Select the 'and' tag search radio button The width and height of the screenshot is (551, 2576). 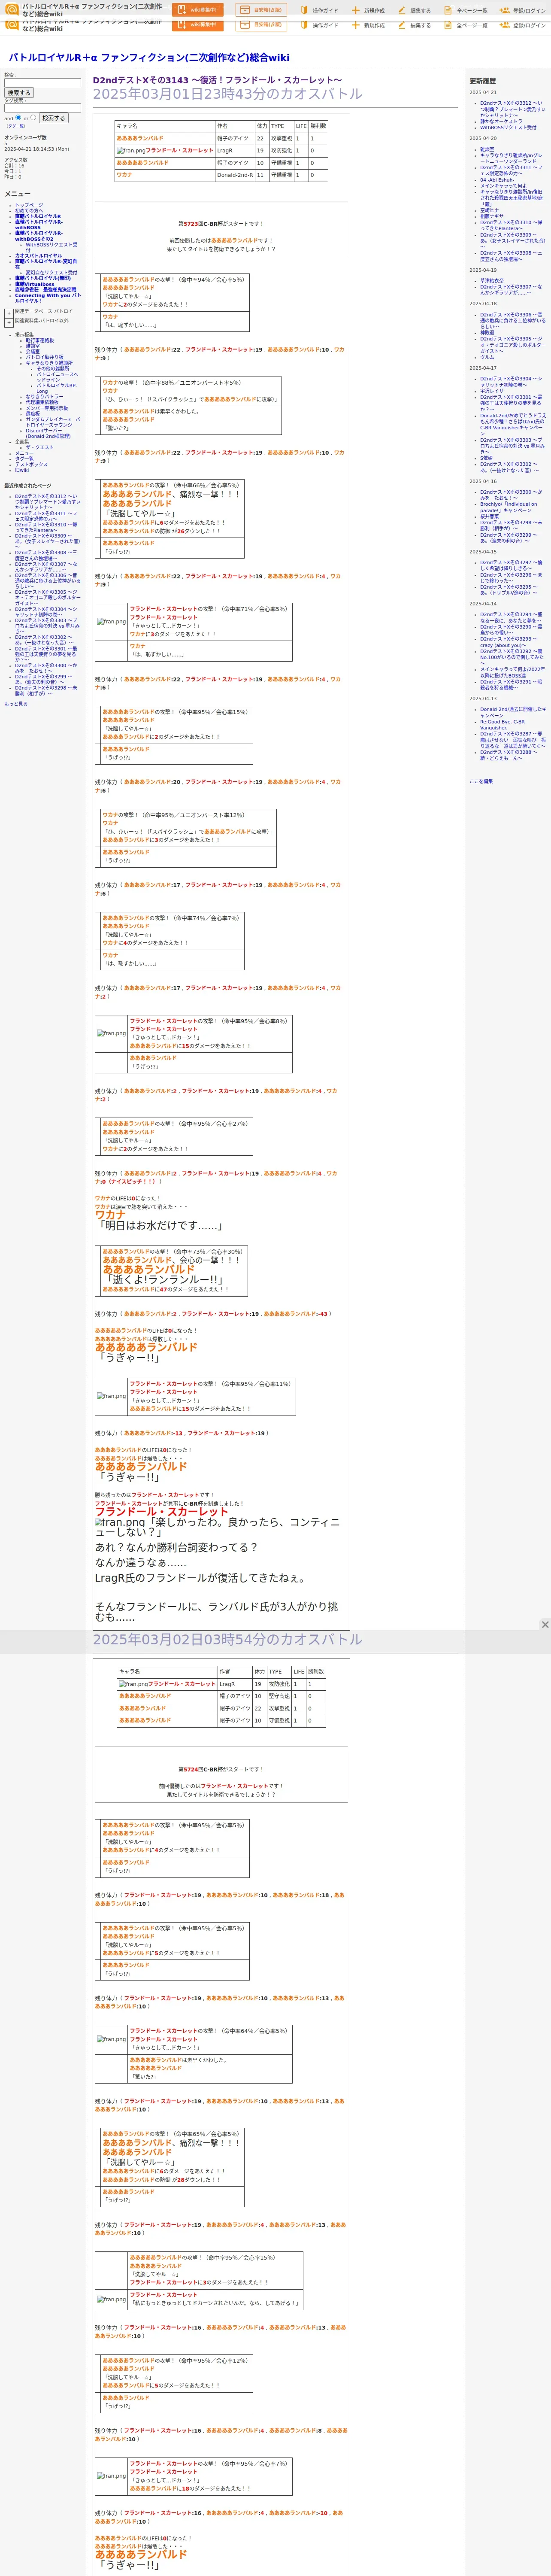click(x=18, y=117)
